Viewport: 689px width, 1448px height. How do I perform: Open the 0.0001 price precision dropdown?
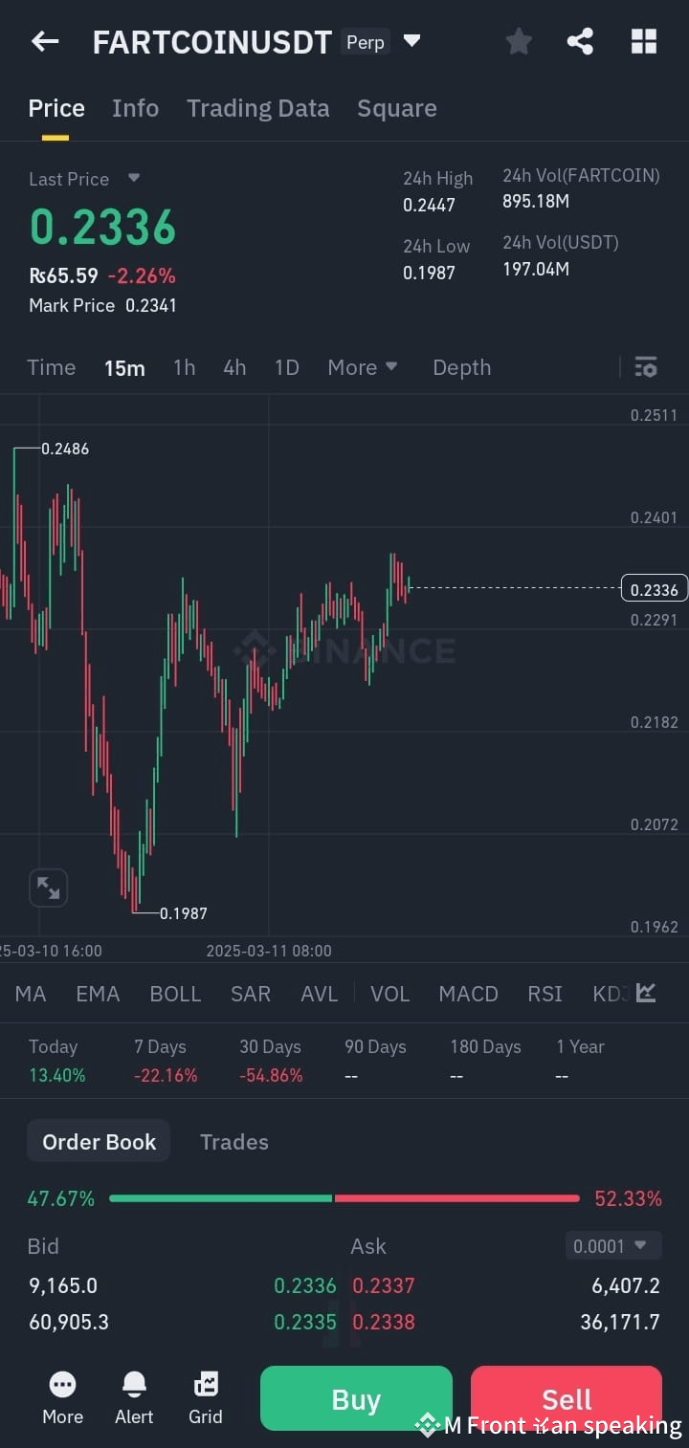(x=612, y=1245)
